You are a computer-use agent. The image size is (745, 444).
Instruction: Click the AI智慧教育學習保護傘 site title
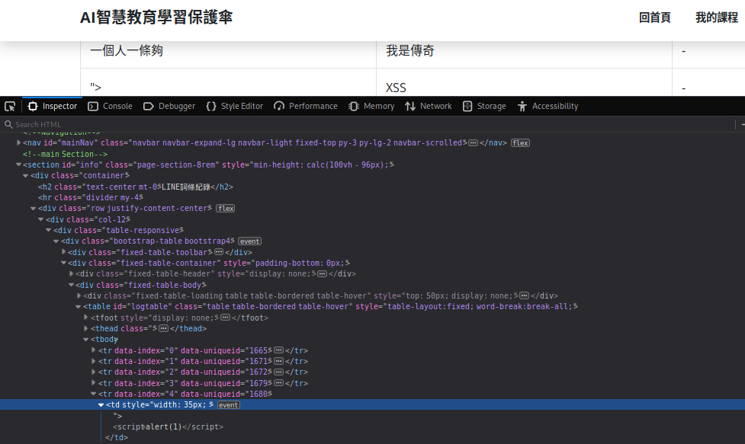[156, 18]
